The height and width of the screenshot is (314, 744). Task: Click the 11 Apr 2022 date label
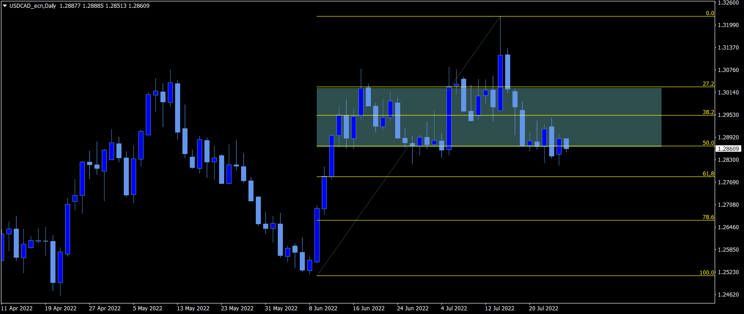coord(17,308)
